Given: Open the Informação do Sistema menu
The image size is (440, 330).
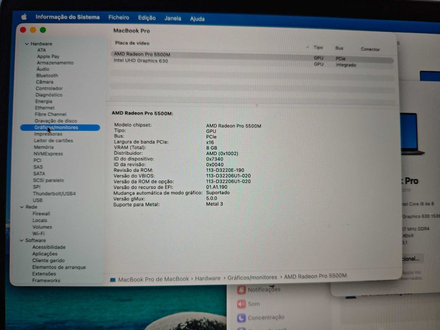Looking at the screenshot, I should pyautogui.click(x=67, y=17).
